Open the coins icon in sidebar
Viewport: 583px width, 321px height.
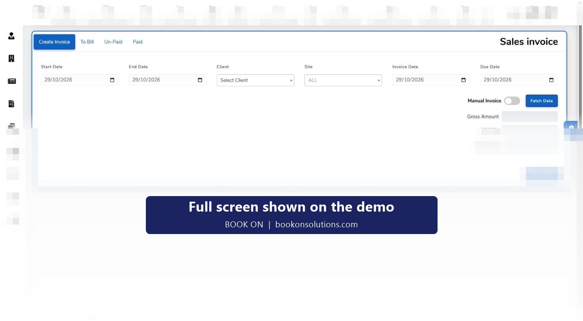11,126
